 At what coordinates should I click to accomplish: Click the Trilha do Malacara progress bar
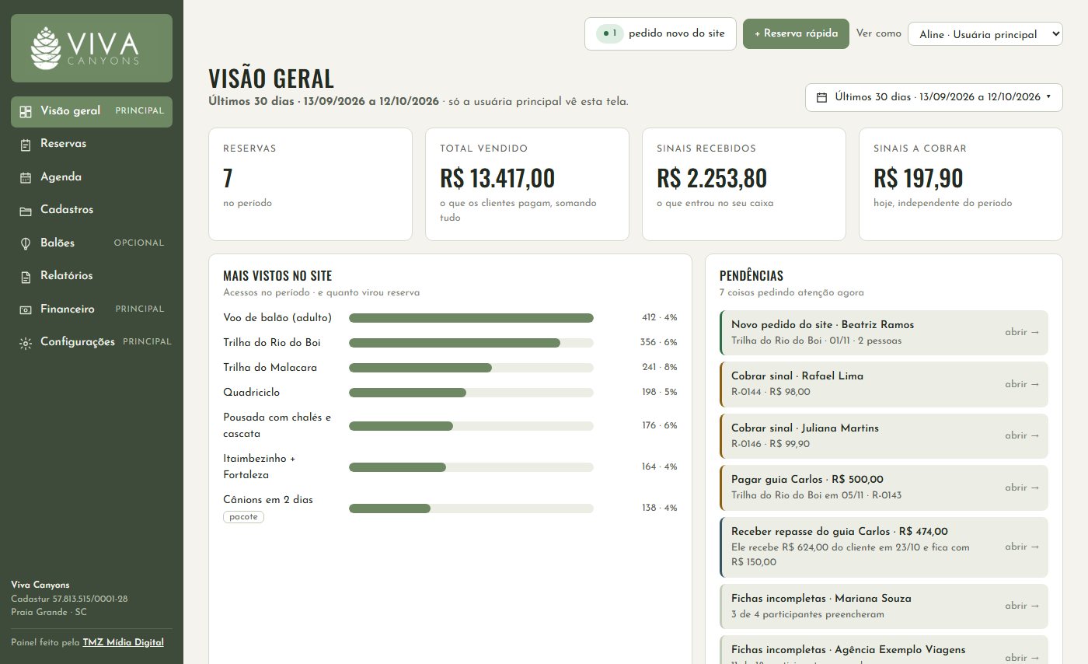(471, 368)
